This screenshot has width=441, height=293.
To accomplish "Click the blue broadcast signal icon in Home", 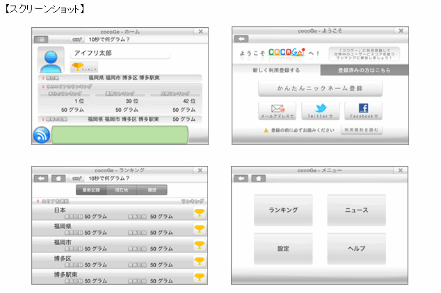I will 42,135.
